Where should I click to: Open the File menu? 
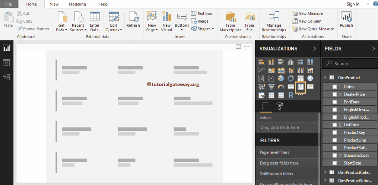pyautogui.click(x=9, y=4)
